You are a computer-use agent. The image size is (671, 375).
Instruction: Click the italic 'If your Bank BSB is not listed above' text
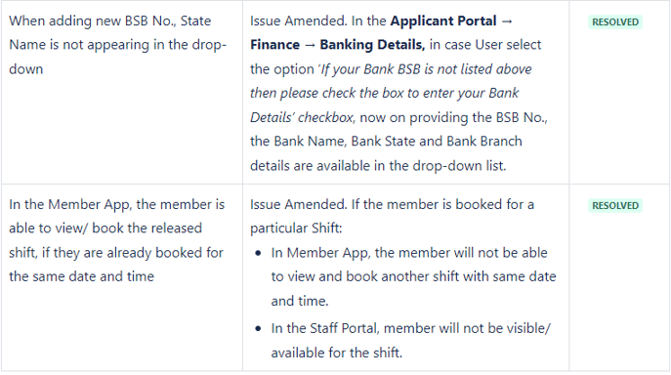(426, 69)
